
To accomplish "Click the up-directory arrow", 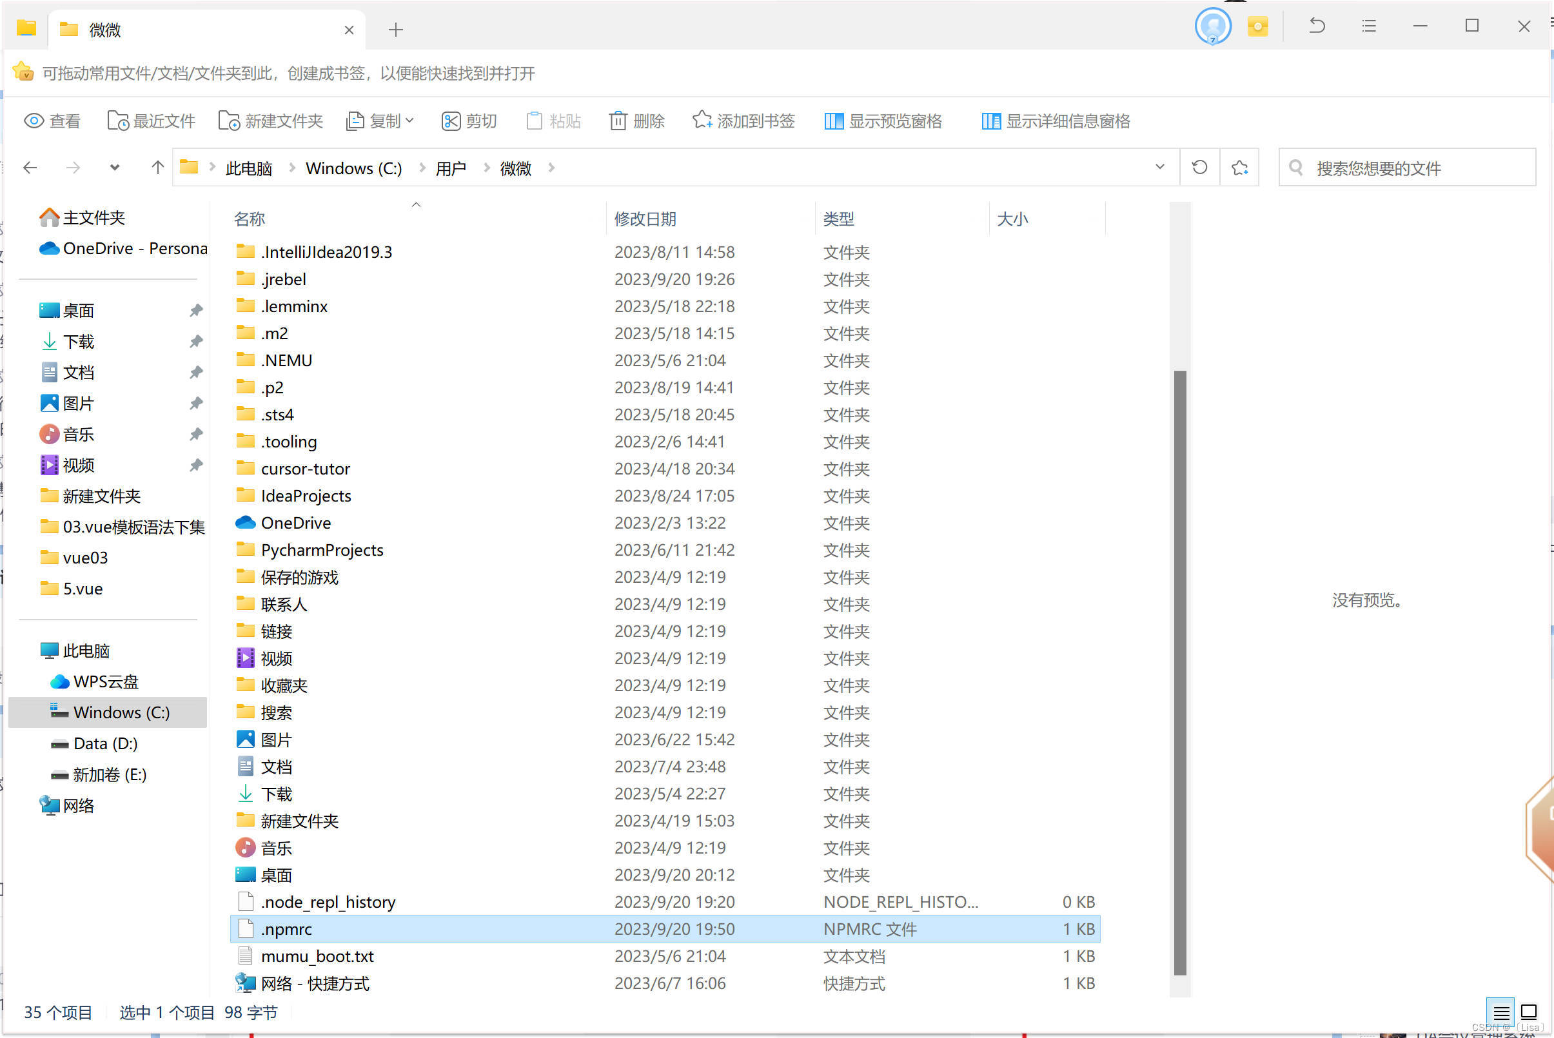I will (x=157, y=168).
